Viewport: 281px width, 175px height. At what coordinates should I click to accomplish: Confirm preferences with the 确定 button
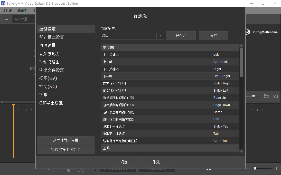coord(124,162)
